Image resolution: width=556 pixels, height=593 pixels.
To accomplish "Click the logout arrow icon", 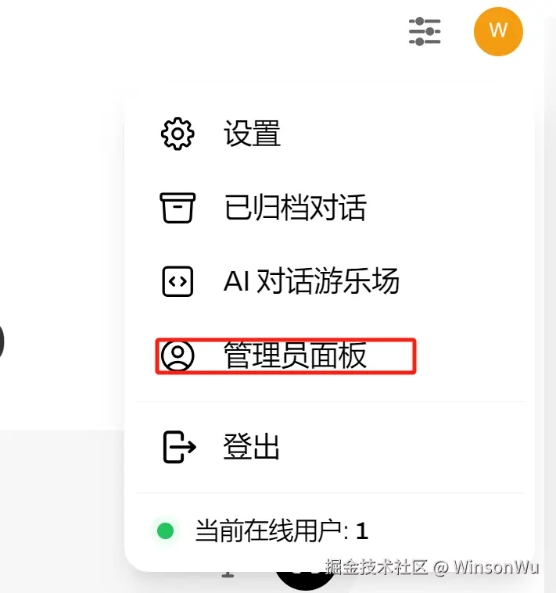I will coord(179,447).
